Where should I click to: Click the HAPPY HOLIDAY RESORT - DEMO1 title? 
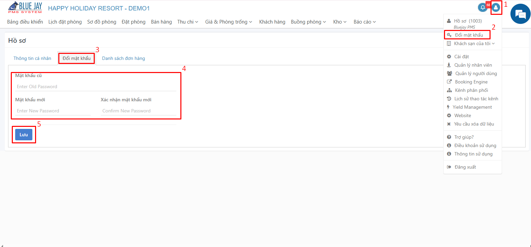coord(99,8)
